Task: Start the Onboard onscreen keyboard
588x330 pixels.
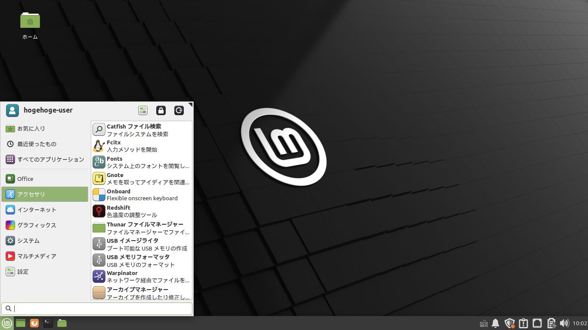Action: click(x=142, y=195)
